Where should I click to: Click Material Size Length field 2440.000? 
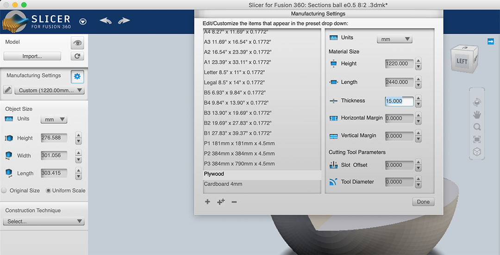[x=399, y=82]
